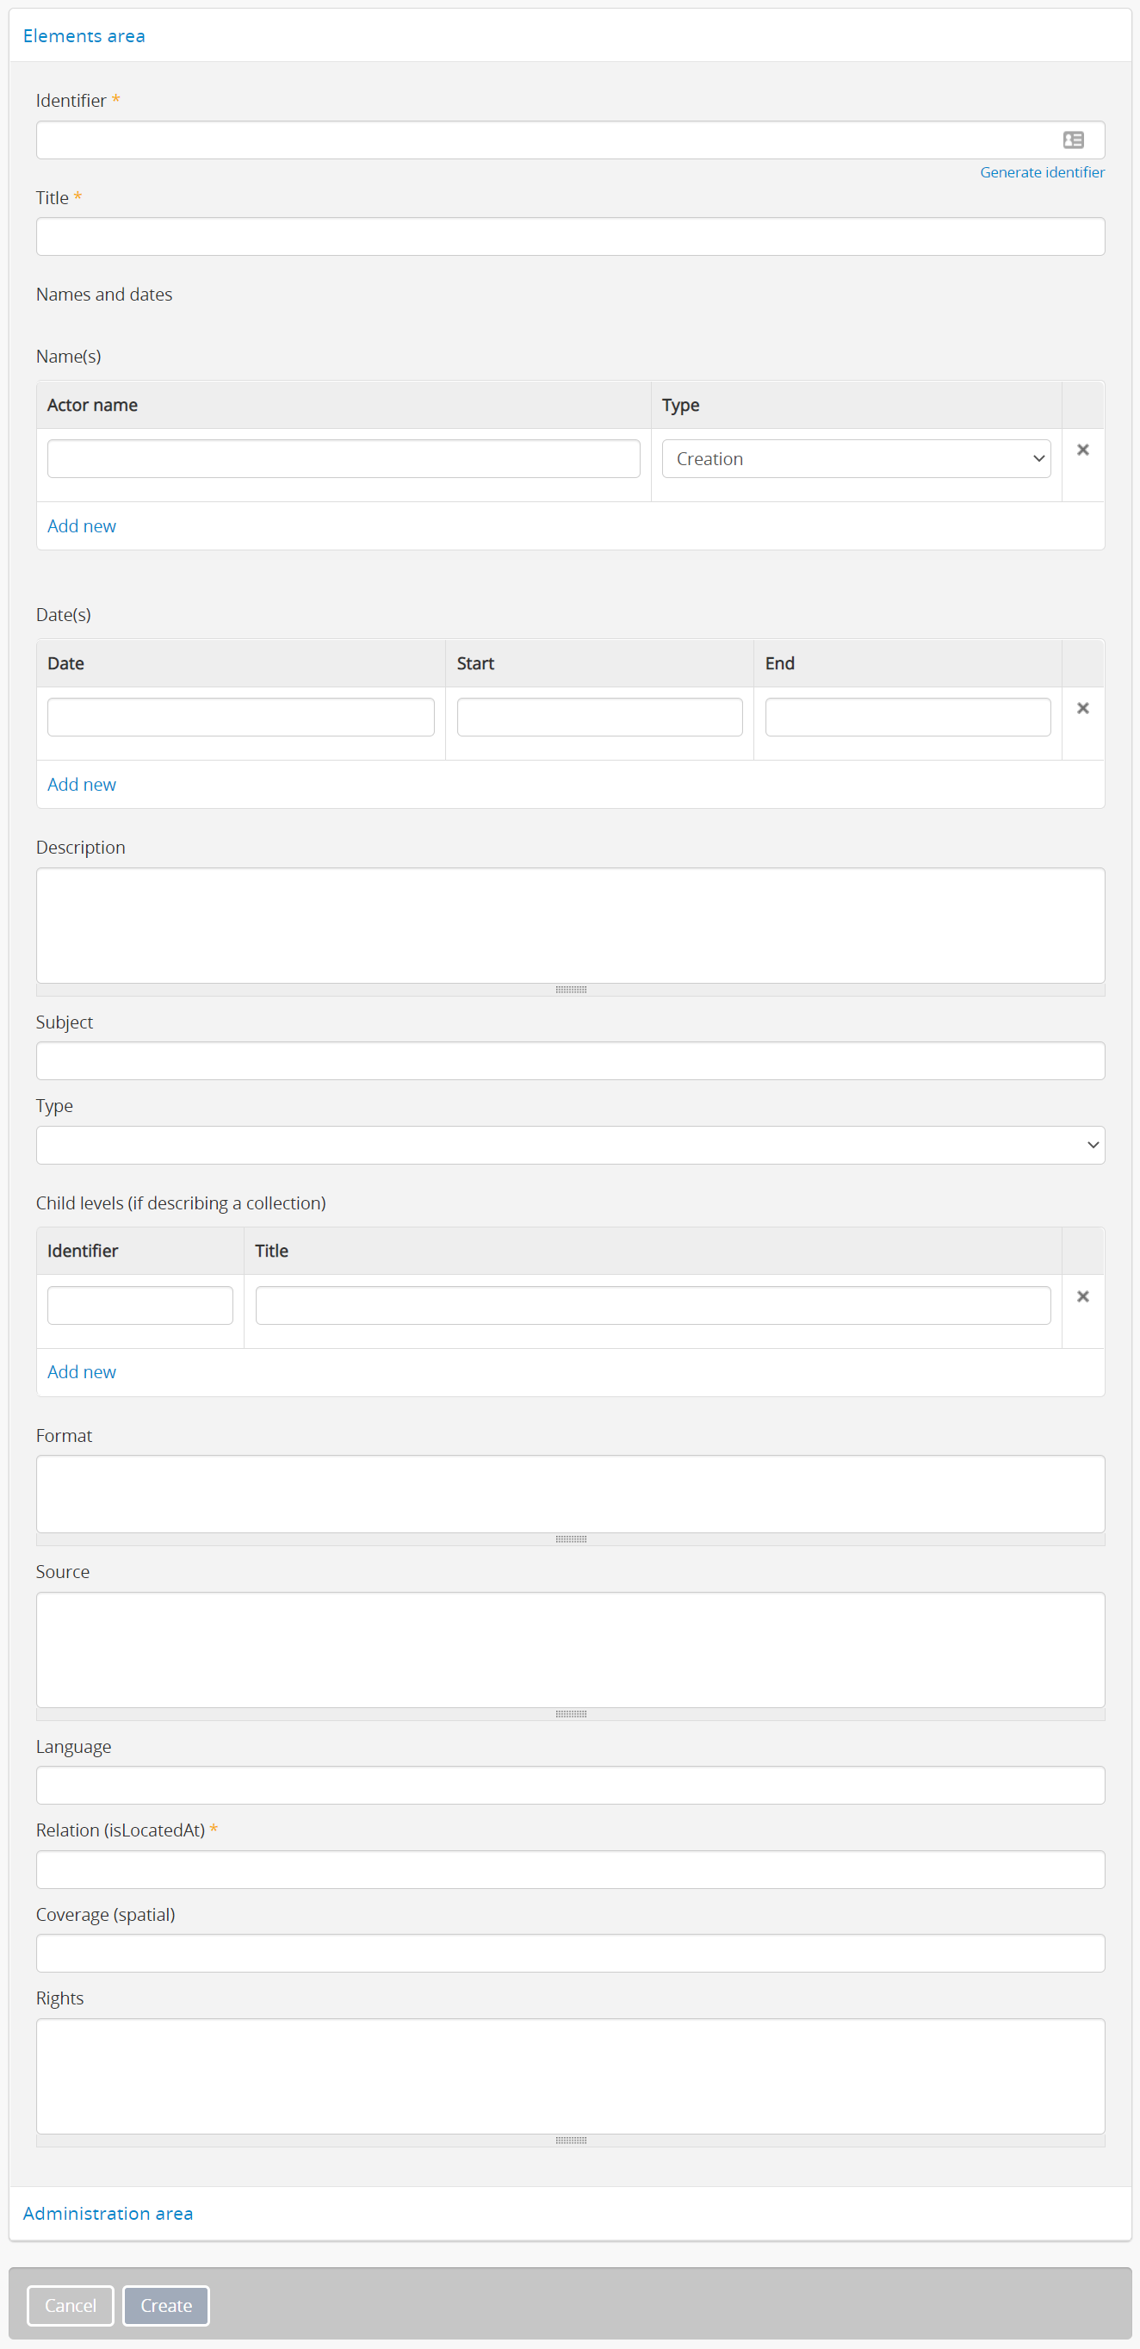Click the identifier card icon in Identifier field
This screenshot has height=2349, width=1140.
pos(1073,140)
